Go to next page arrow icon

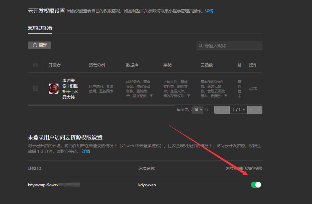pyautogui.click(x=251, y=110)
